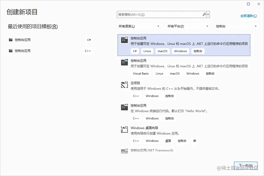Click the Windows 桌面向导 template icon
Image resolution: width=264 pixels, height=176 pixels.
point(124,130)
